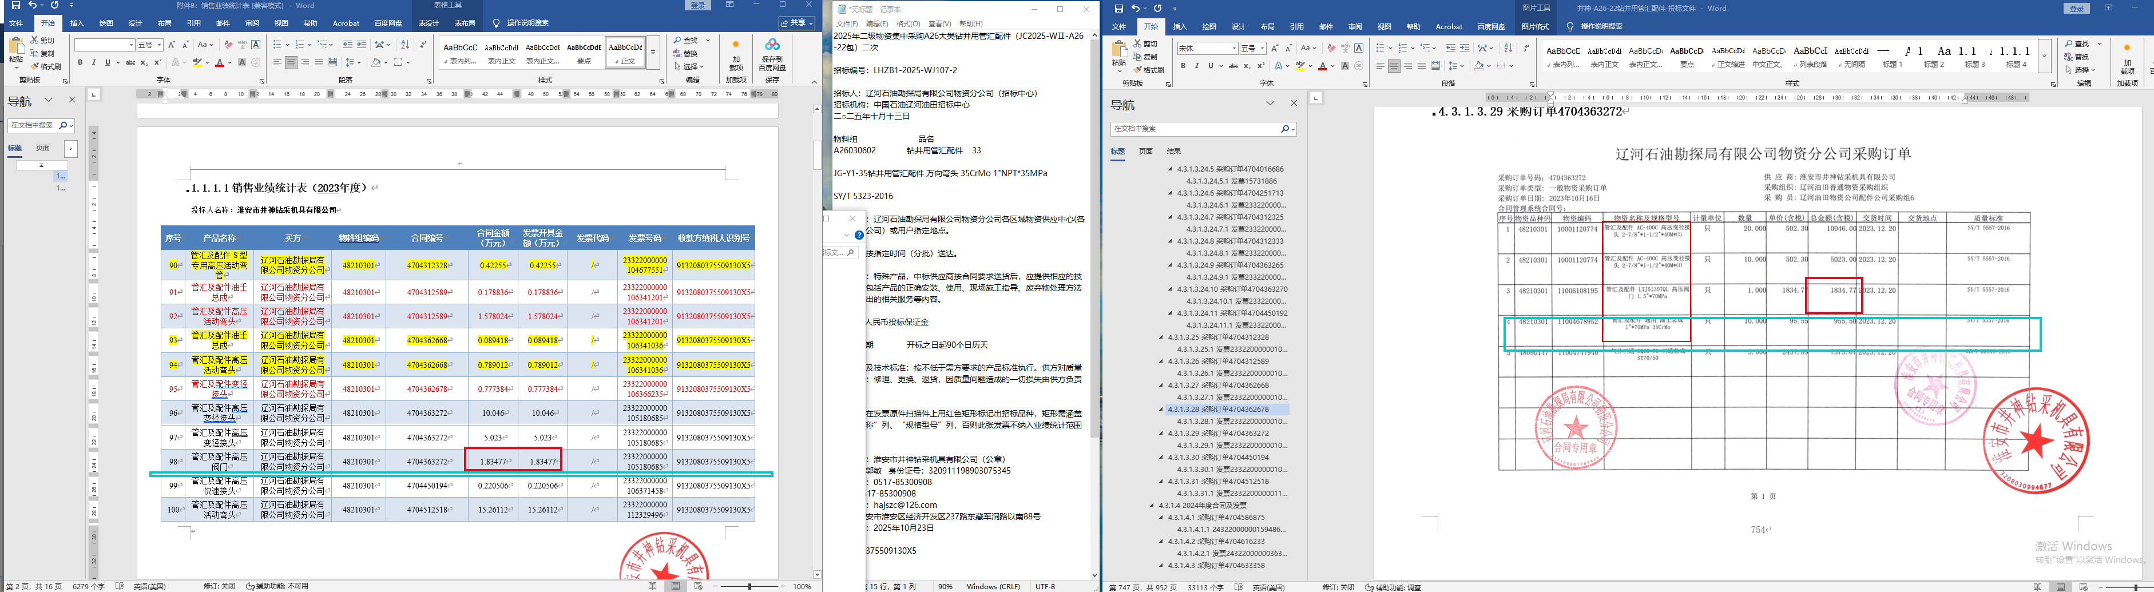The width and height of the screenshot is (2154, 592).
Task: Click yellow highlight color in right Word ribbon
Action: 1301,66
